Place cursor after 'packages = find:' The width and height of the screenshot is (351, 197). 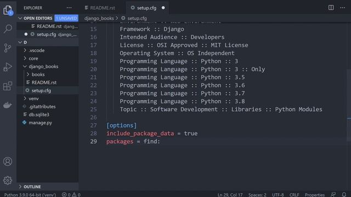pos(161,141)
